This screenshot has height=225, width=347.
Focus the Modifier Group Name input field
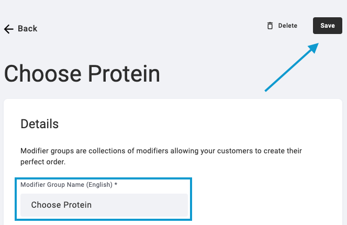104,205
